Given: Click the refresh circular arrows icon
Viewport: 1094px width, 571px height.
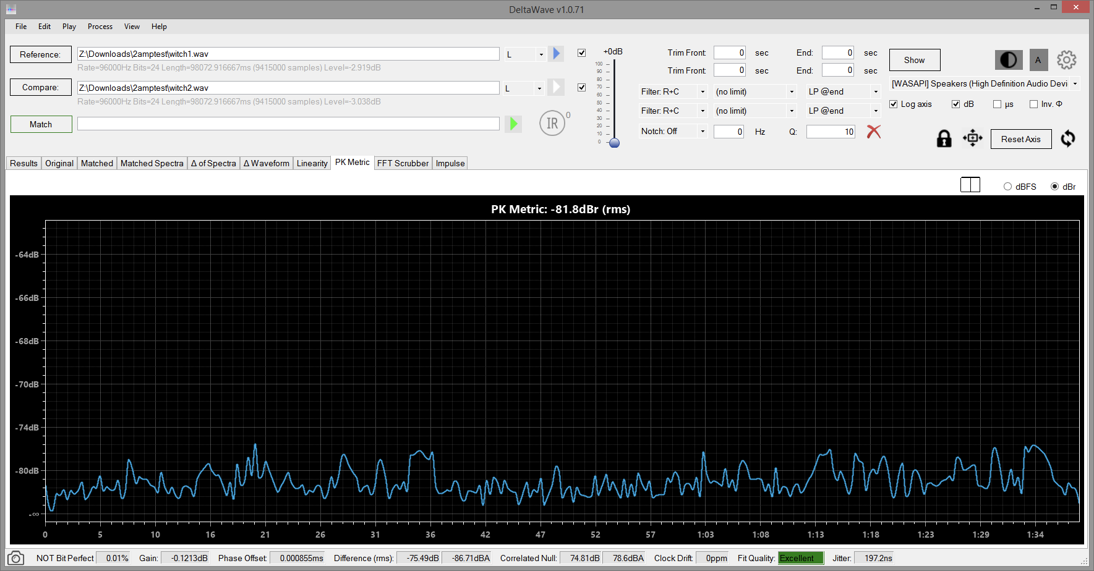Looking at the screenshot, I should [1068, 138].
